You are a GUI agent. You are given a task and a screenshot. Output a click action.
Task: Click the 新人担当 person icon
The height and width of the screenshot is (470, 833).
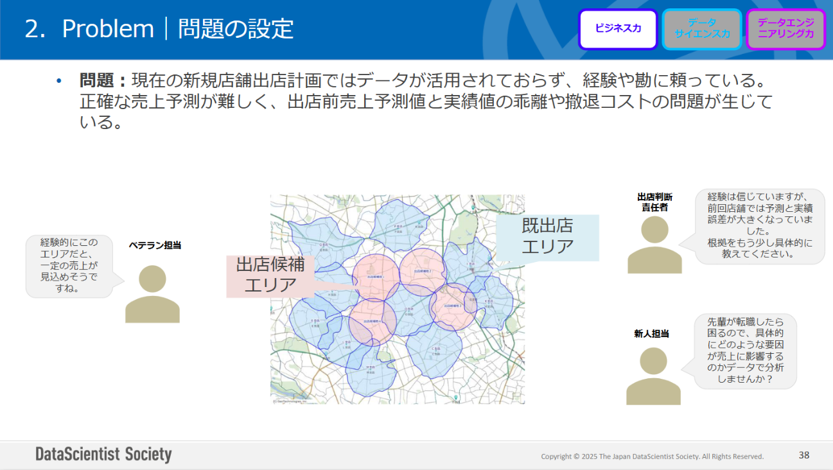[x=653, y=376]
